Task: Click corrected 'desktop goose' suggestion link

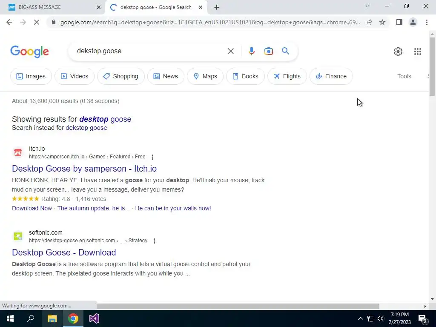Action: pyautogui.click(x=105, y=119)
